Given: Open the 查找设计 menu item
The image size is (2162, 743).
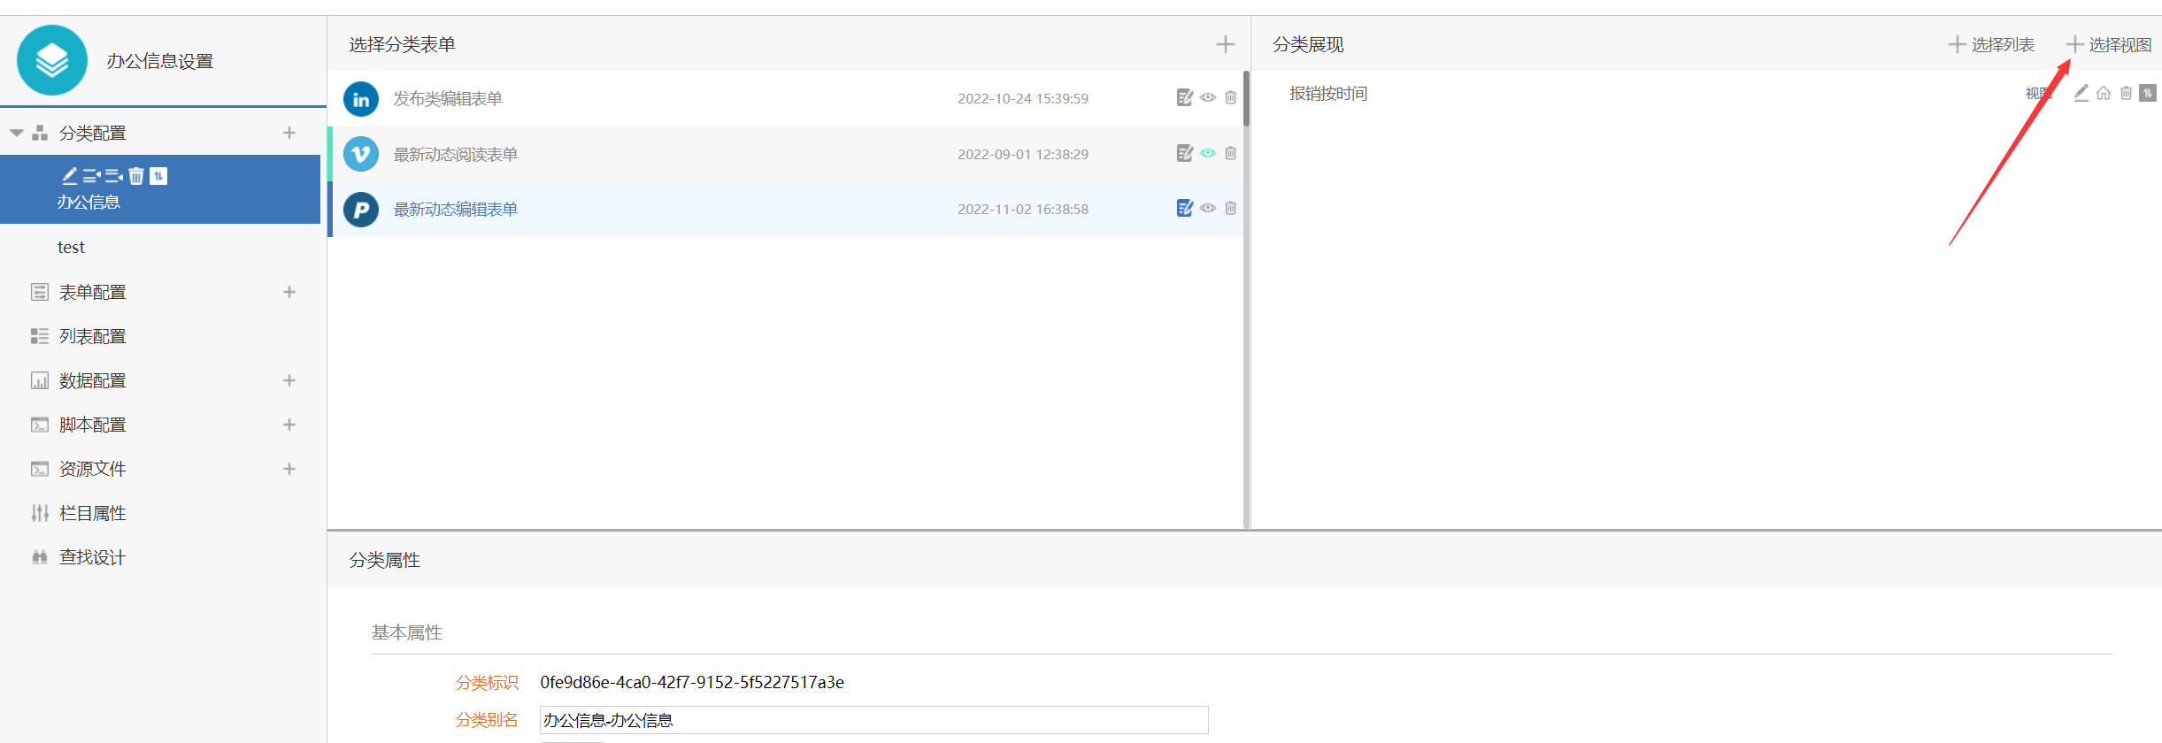Looking at the screenshot, I should point(93,557).
